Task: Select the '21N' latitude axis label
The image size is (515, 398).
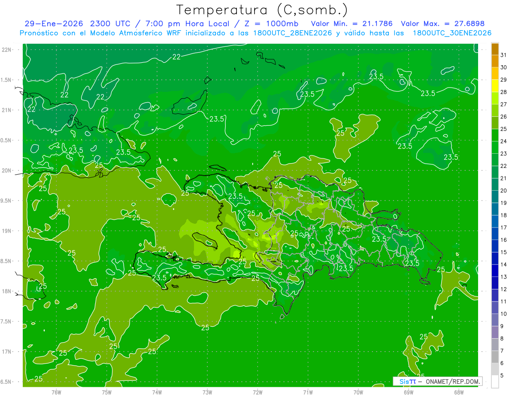Action: (x=7, y=110)
